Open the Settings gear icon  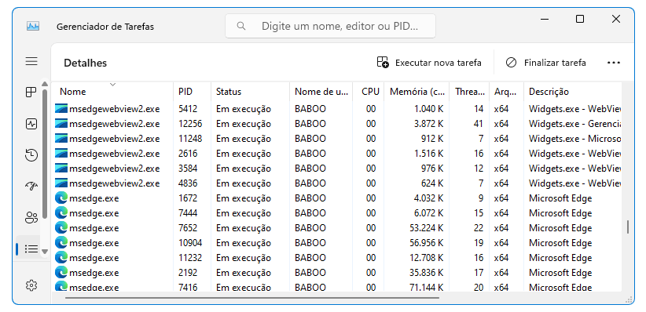tap(31, 285)
